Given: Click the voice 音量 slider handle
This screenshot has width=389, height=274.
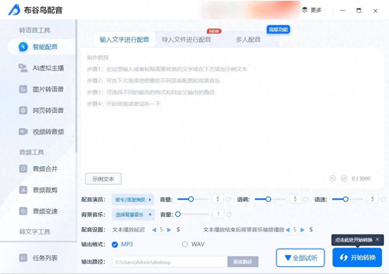Looking at the screenshot, I should pyautogui.click(x=191, y=199).
